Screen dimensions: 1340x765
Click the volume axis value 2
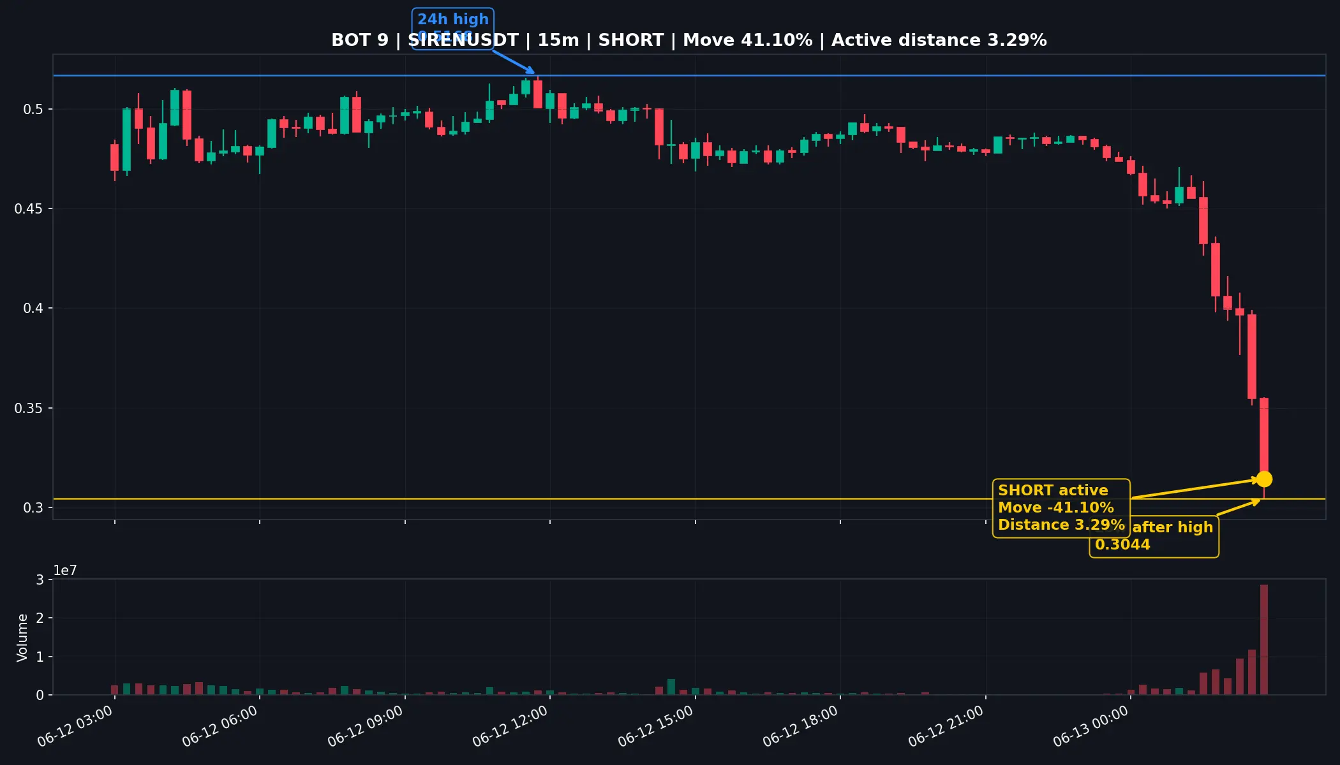40,618
